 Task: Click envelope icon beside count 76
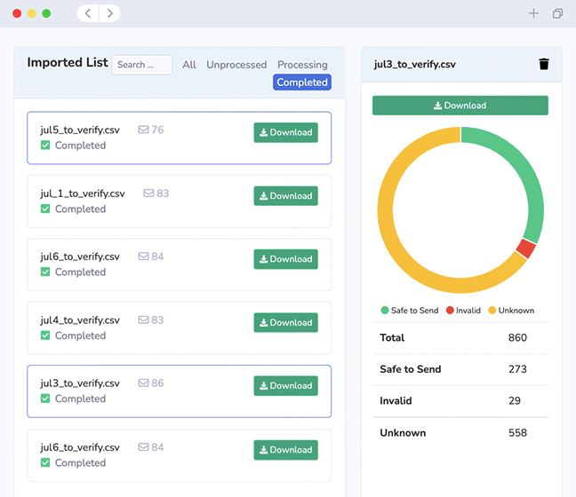click(143, 130)
